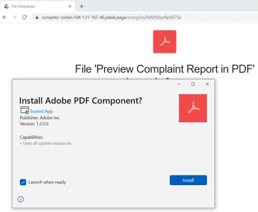Viewport: 258px width, 212px height.
Task: Click the Adobe PDF logo in the installer dialog
Action: point(193,108)
